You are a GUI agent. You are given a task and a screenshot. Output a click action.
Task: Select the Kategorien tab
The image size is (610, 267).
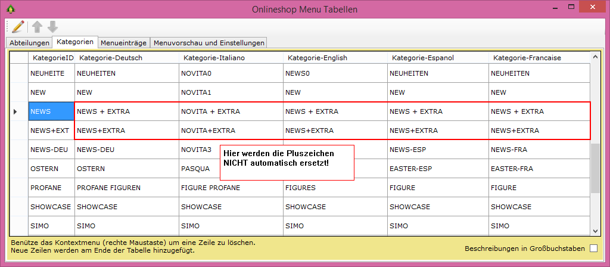[75, 42]
